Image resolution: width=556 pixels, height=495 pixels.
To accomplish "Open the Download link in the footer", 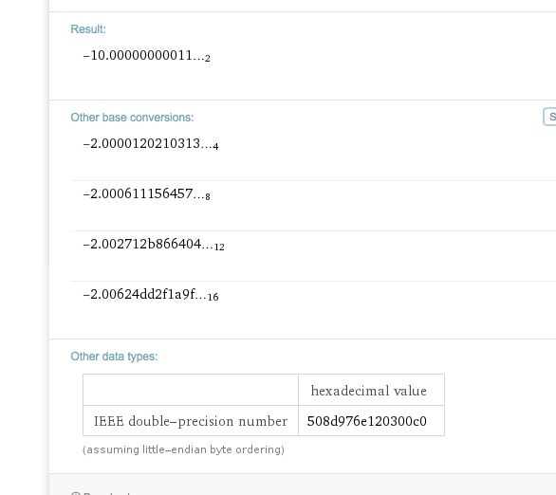I will click(106, 493).
